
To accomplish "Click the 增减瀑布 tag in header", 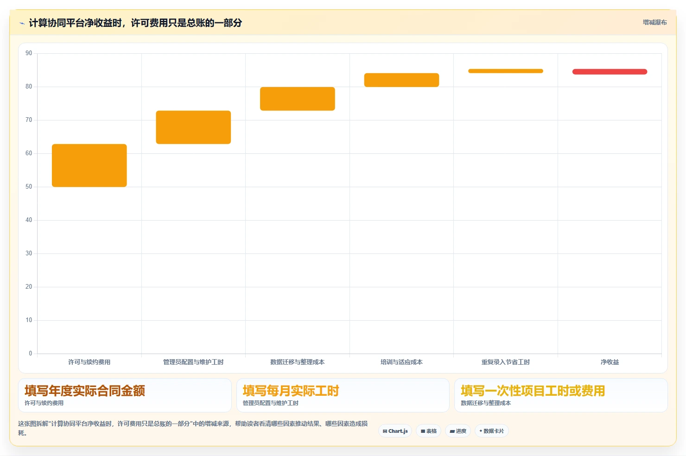I will pyautogui.click(x=654, y=22).
